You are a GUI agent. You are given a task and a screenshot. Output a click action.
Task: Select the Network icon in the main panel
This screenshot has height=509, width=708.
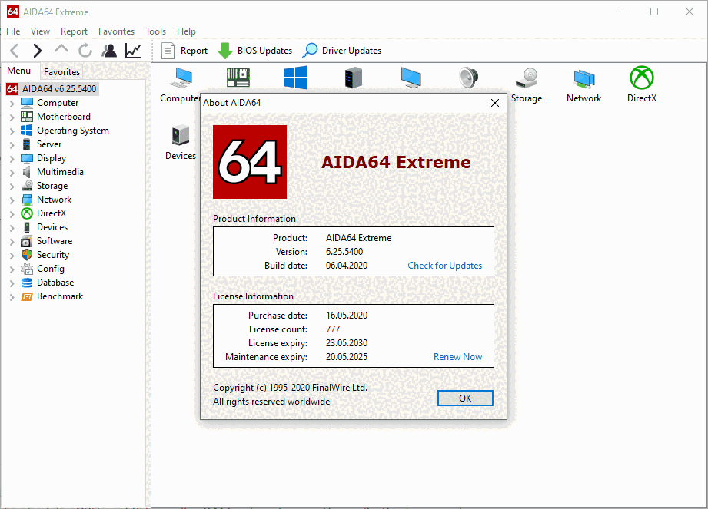pyautogui.click(x=583, y=81)
